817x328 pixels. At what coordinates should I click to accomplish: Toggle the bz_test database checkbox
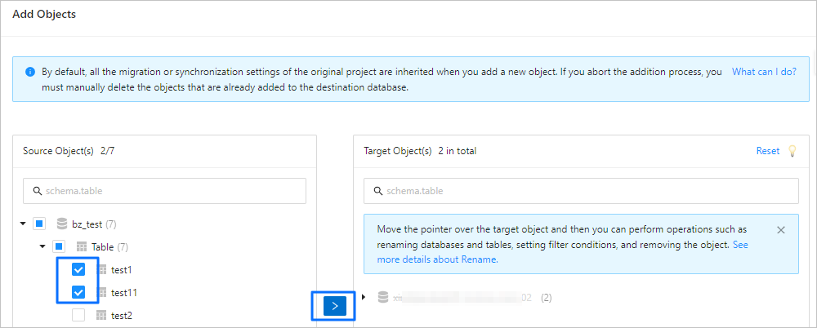39,224
